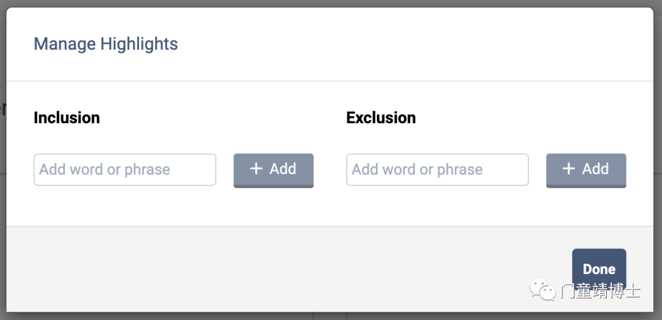This screenshot has width=662, height=320.
Task: Select the Inclusion placeholder "Add word or phrase"
Action: pos(105,170)
